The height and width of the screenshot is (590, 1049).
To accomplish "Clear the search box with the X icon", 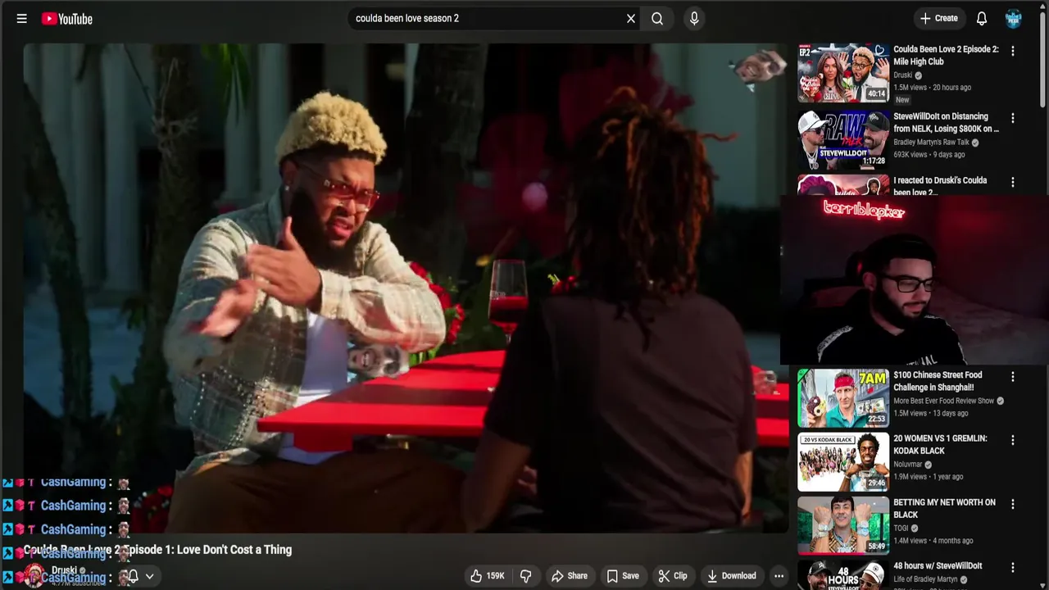I will tap(631, 19).
